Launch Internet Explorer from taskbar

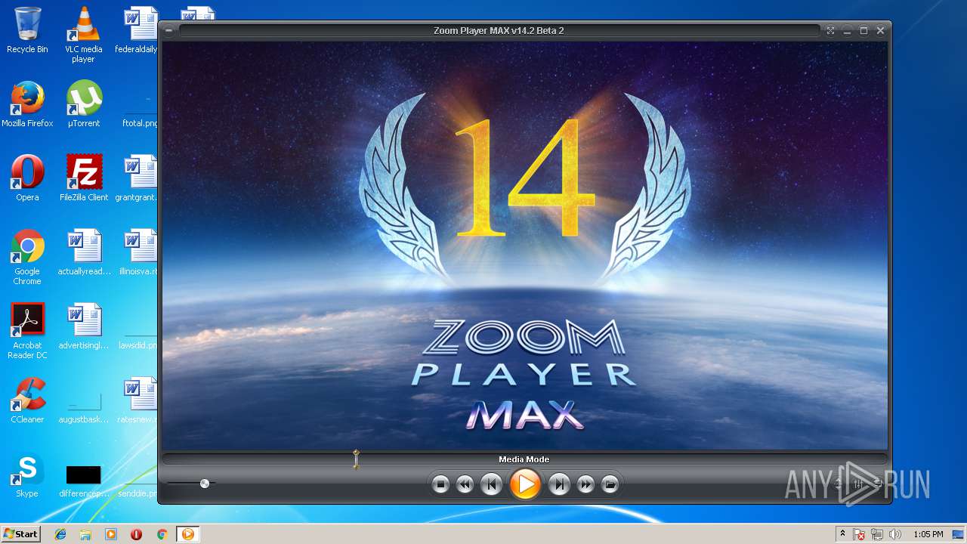pos(60,534)
